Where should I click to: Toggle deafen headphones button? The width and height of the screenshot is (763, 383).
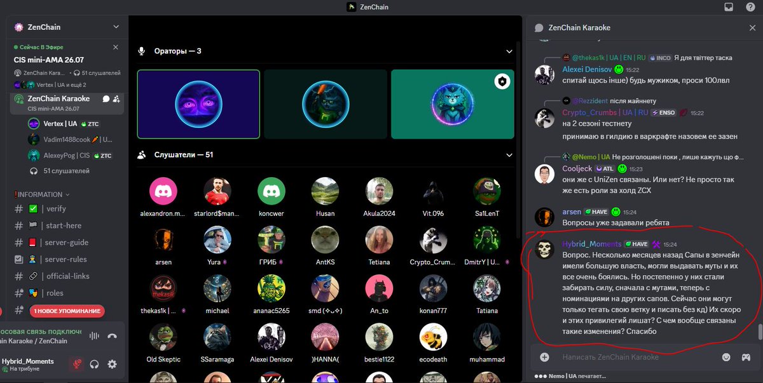(95, 364)
